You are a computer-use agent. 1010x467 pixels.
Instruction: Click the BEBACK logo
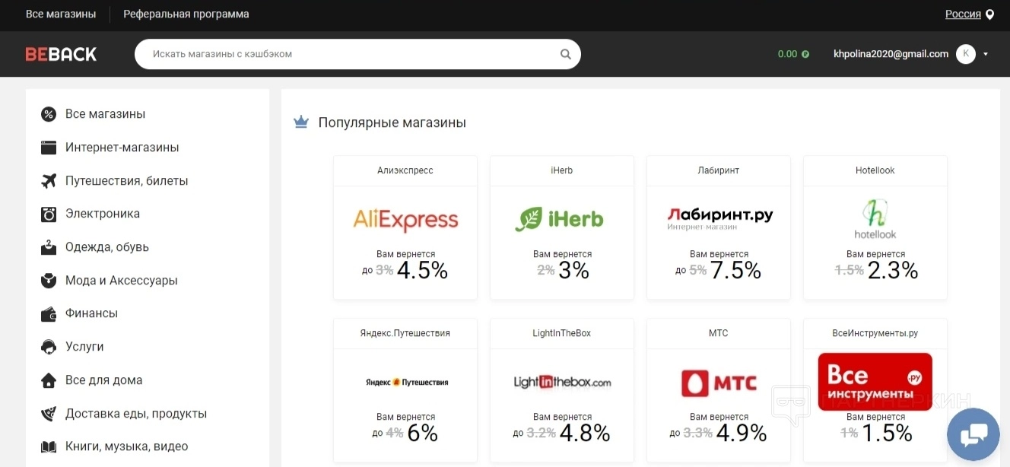click(61, 54)
